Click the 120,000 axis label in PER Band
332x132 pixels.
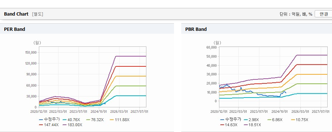(x=31, y=63)
